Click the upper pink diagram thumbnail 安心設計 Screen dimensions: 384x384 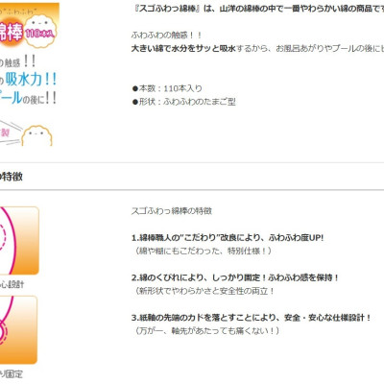(x=19, y=241)
